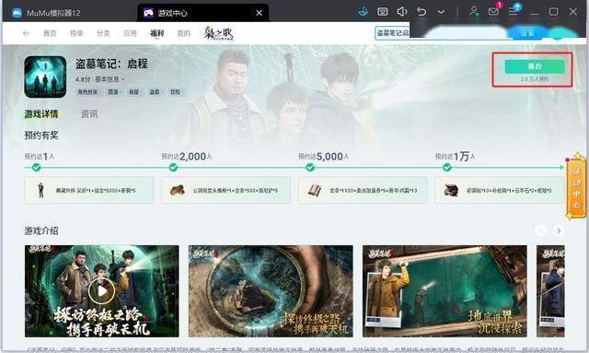Open the 首页 navigation item
Image resolution: width=589 pixels, height=353 pixels.
(x=50, y=33)
